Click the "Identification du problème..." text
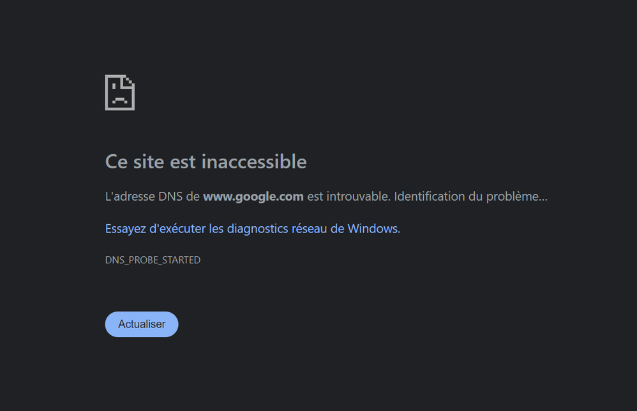 (x=470, y=196)
